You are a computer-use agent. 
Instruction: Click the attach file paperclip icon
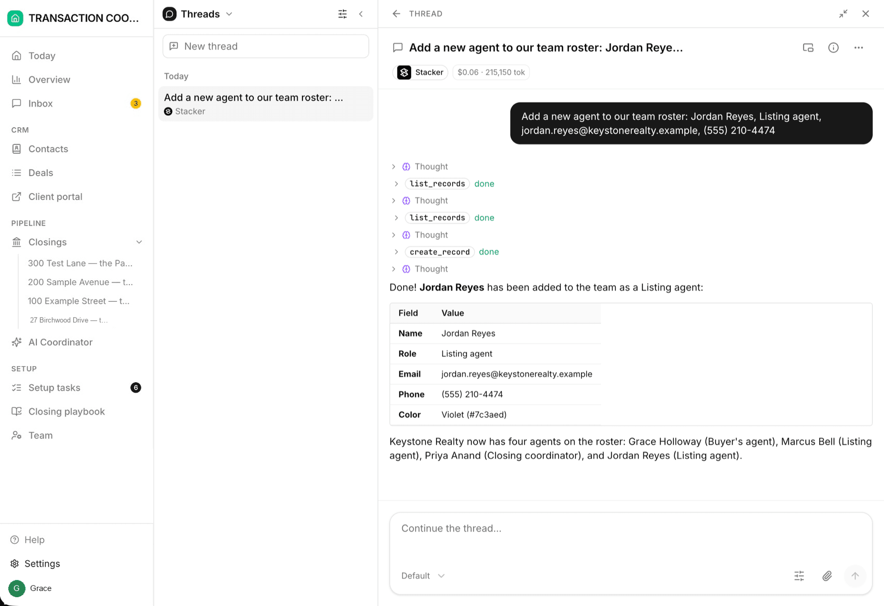[x=827, y=576]
